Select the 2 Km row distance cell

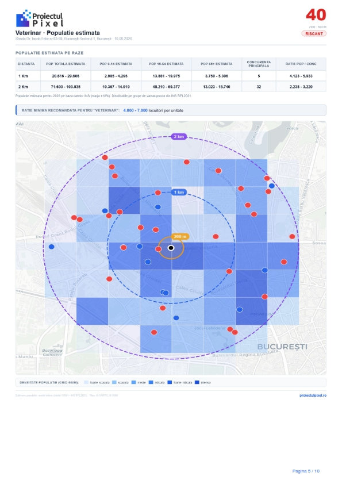click(28, 87)
